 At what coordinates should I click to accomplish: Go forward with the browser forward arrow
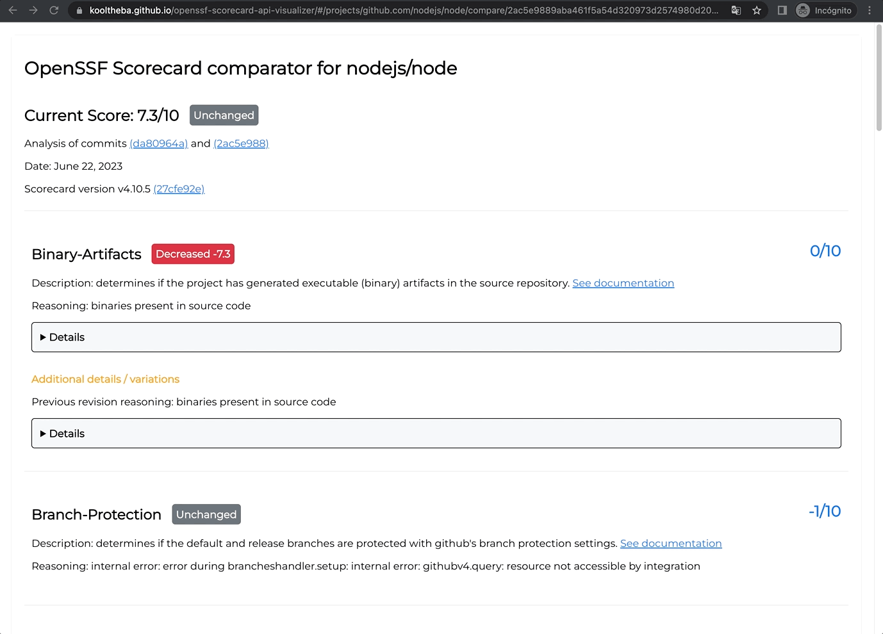[x=33, y=10]
